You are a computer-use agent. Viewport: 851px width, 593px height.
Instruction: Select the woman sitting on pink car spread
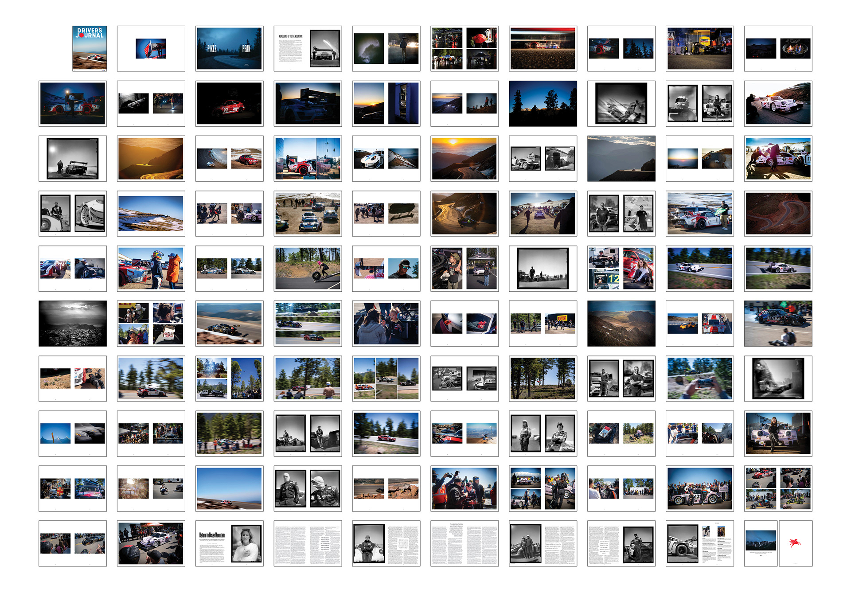tap(778, 433)
